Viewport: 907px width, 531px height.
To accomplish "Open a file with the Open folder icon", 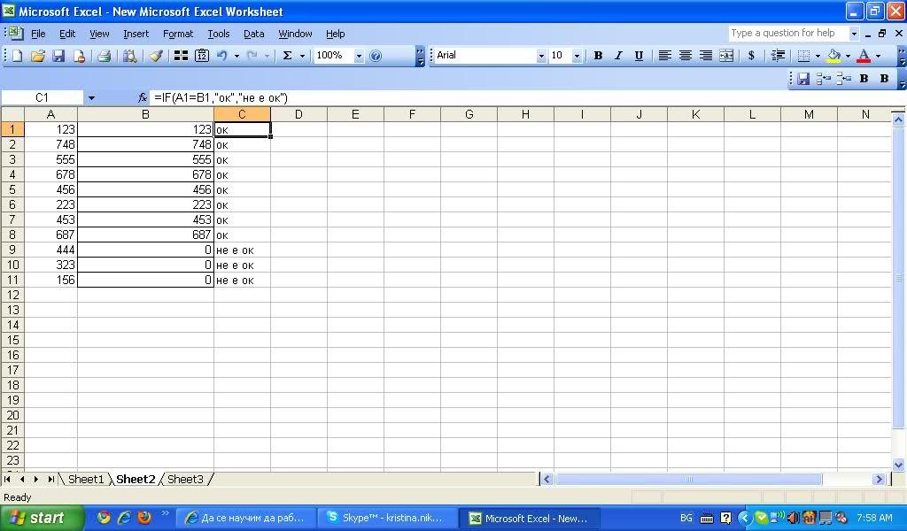I will [x=37, y=56].
